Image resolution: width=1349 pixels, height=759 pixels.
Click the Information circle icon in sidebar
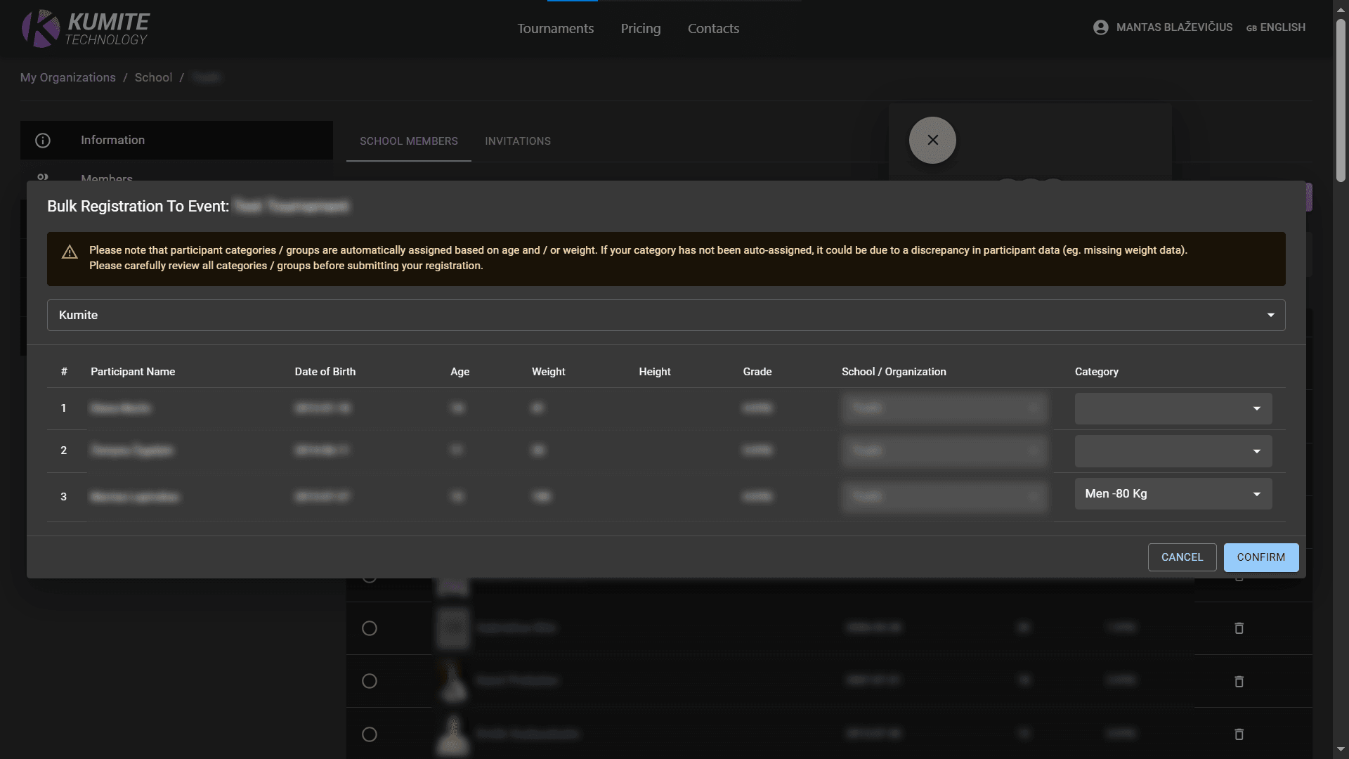click(43, 141)
